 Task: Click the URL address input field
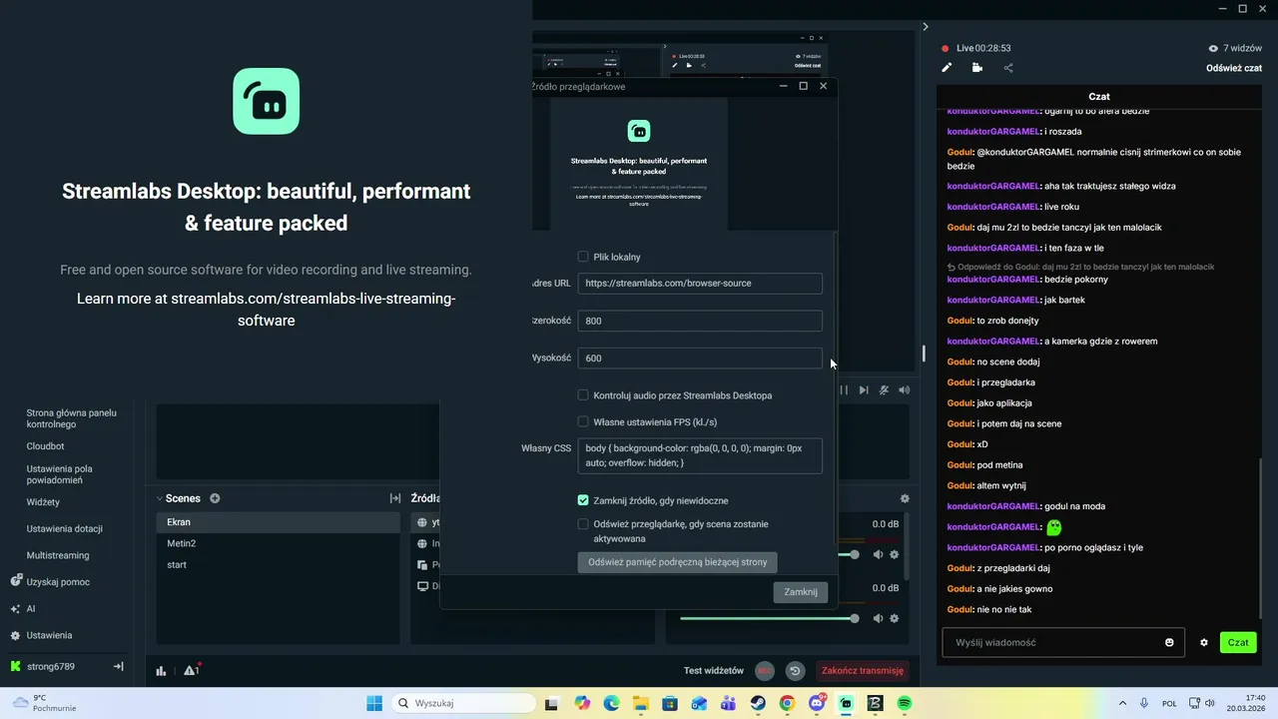pos(700,283)
